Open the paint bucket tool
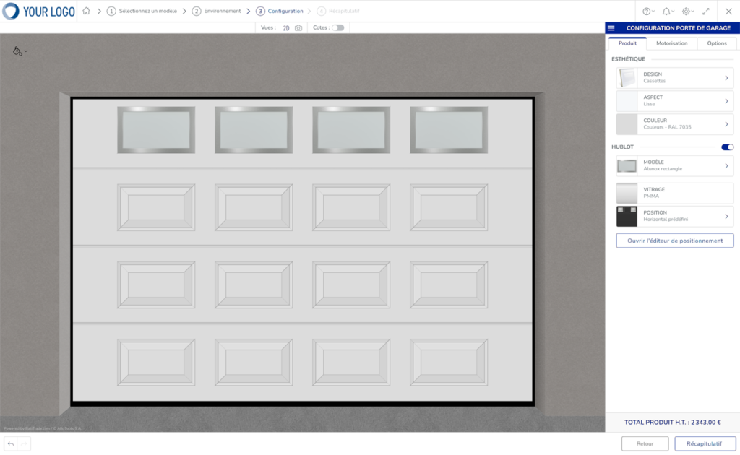Image resolution: width=740 pixels, height=455 pixels. [17, 51]
